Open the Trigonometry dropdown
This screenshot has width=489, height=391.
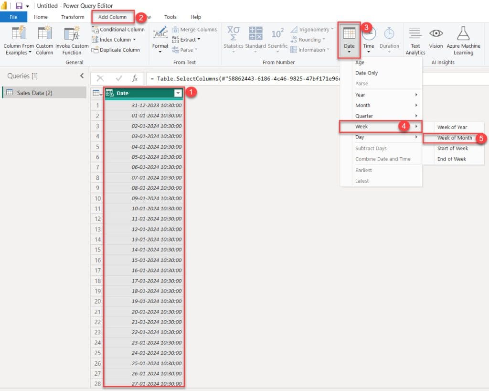pyautogui.click(x=312, y=29)
